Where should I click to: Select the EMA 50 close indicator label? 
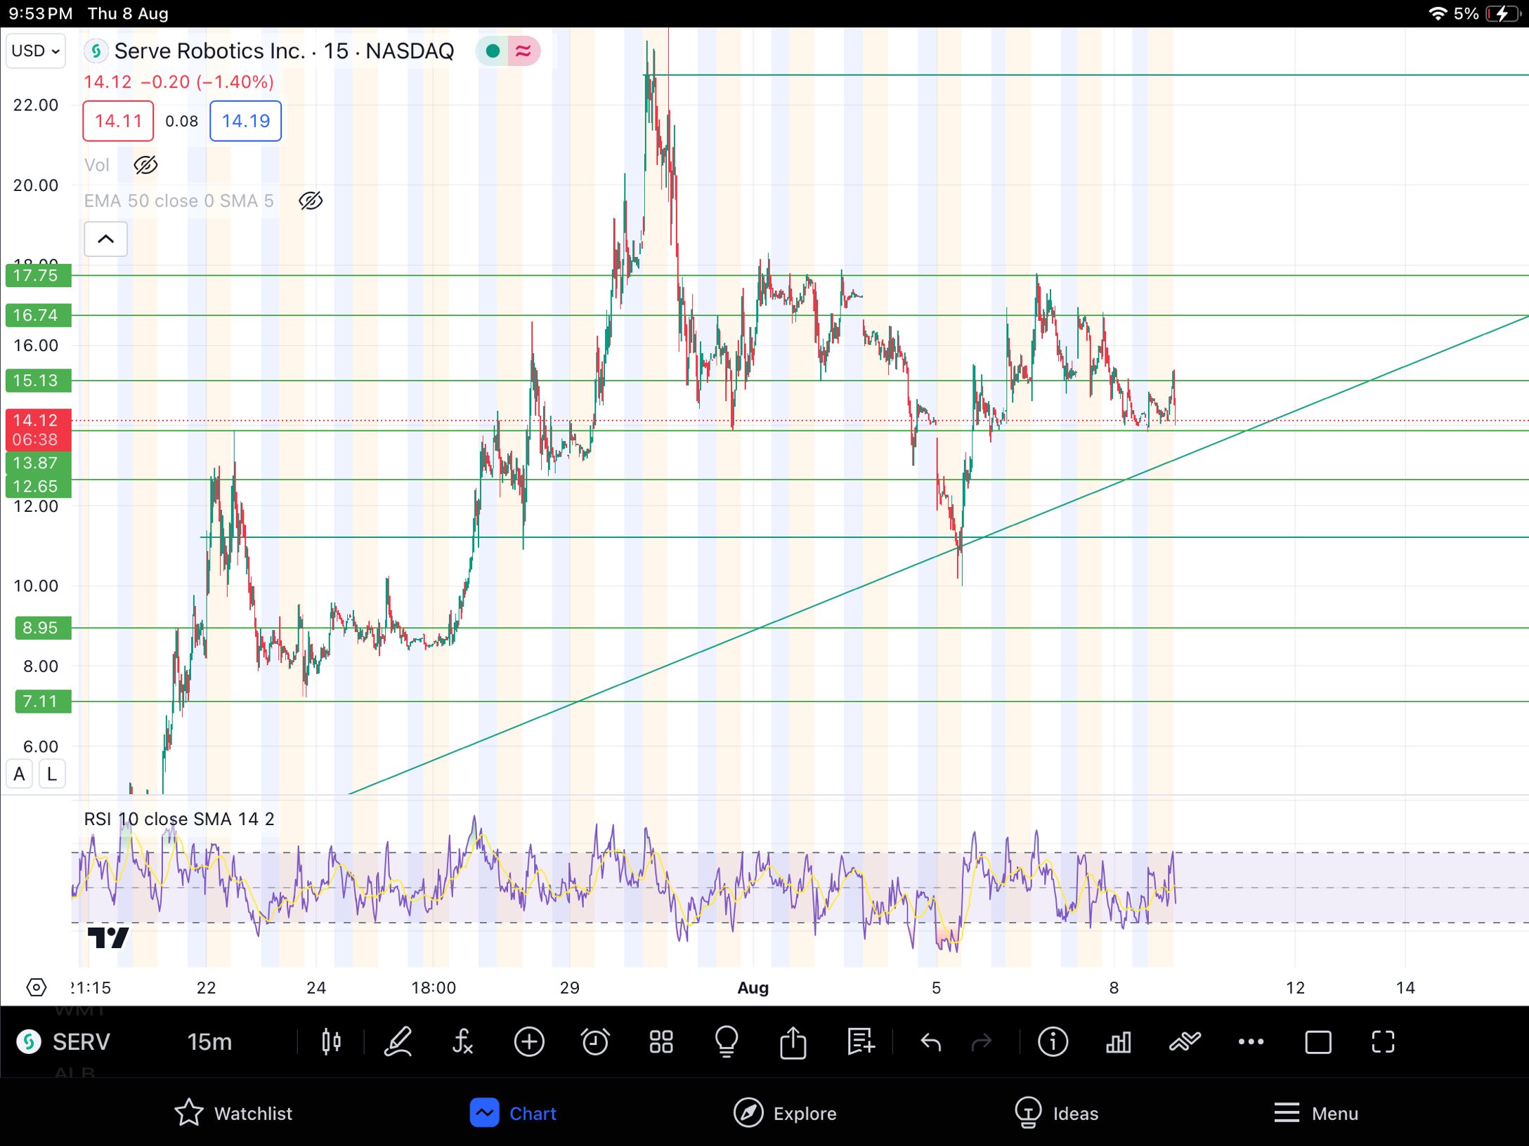(x=178, y=201)
